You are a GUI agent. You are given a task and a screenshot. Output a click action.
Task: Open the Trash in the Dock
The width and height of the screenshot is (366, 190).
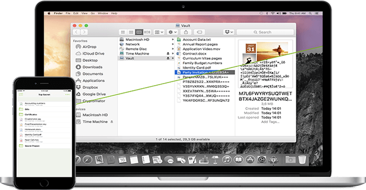[x=302, y=160]
